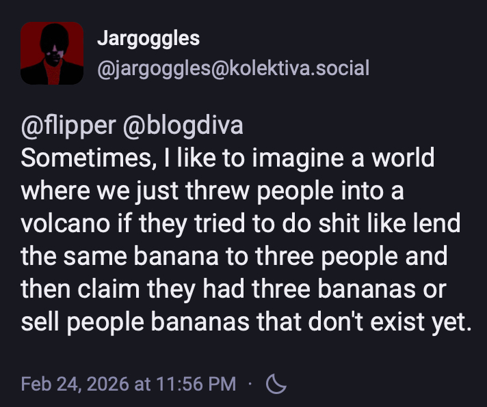Click the word "Sometimes," in the post
The height and width of the screenshot is (407, 487).
click(x=85, y=159)
